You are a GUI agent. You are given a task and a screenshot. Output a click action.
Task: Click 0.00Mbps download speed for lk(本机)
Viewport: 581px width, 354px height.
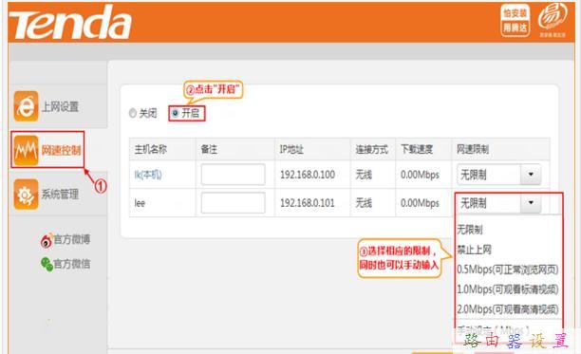pyautogui.click(x=420, y=175)
